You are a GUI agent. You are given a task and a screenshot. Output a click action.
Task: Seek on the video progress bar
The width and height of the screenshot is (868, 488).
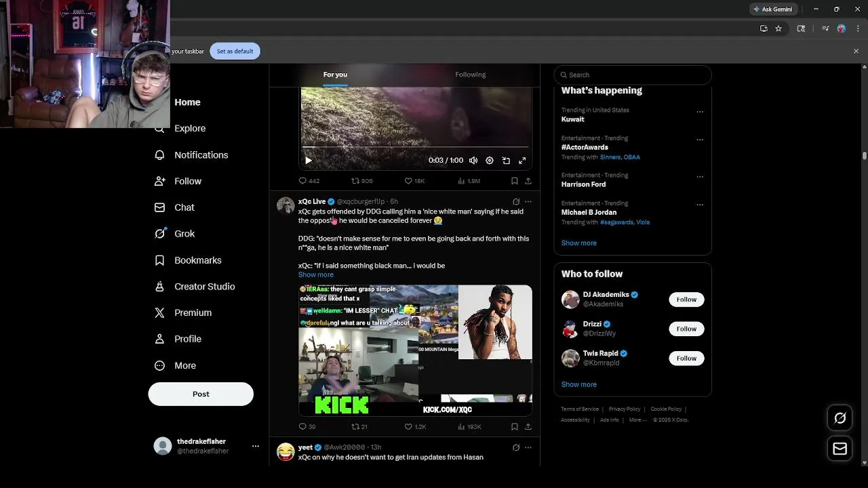415,147
